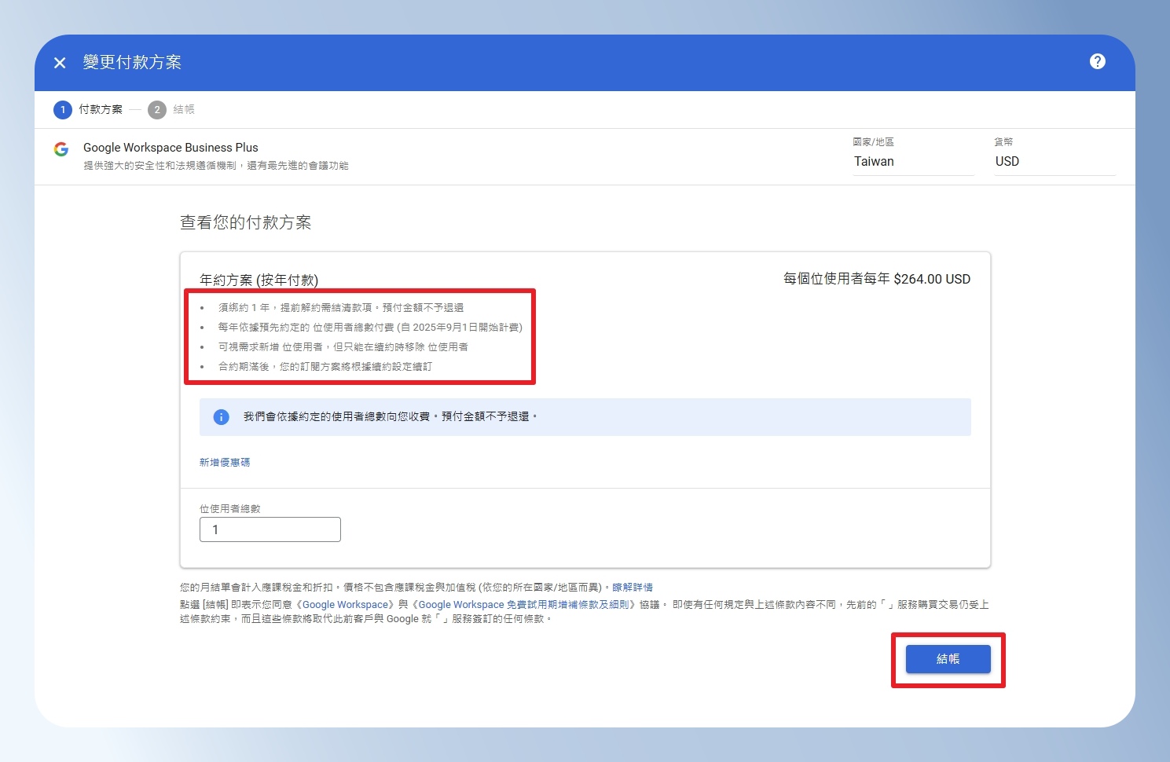Click the 年約方案 (按年付款) plan title

coord(259,280)
